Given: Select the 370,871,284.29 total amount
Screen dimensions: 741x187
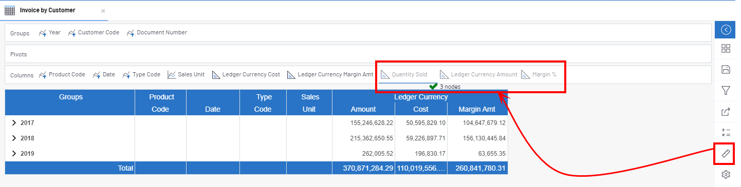Looking at the screenshot, I should [x=363, y=168].
